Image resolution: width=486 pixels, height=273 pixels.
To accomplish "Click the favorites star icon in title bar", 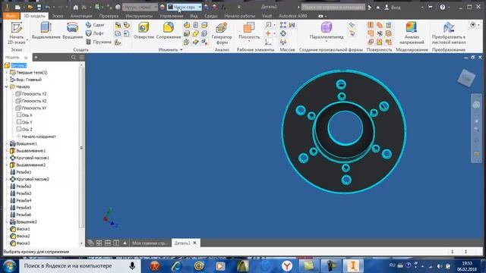I will [378, 7].
